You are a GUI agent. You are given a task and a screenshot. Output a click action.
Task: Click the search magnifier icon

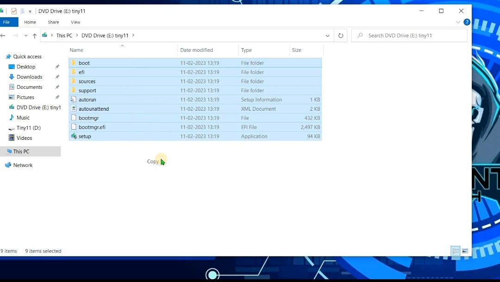(x=360, y=35)
